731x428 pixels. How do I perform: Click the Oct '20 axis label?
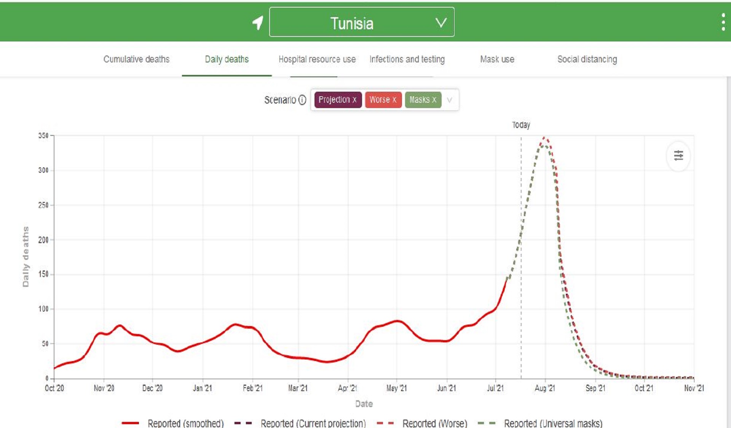(x=54, y=388)
